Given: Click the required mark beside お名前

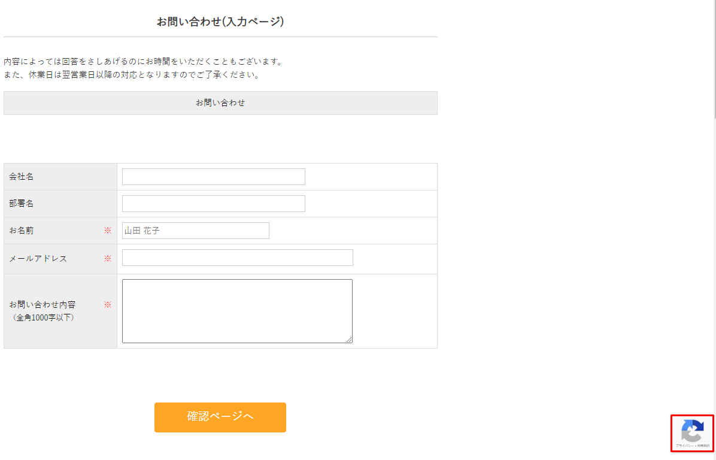Looking at the screenshot, I should click(x=108, y=231).
